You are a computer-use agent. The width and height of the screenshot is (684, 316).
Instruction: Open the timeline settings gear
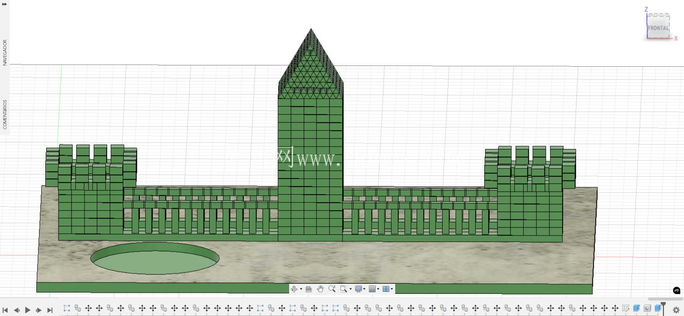point(676,310)
